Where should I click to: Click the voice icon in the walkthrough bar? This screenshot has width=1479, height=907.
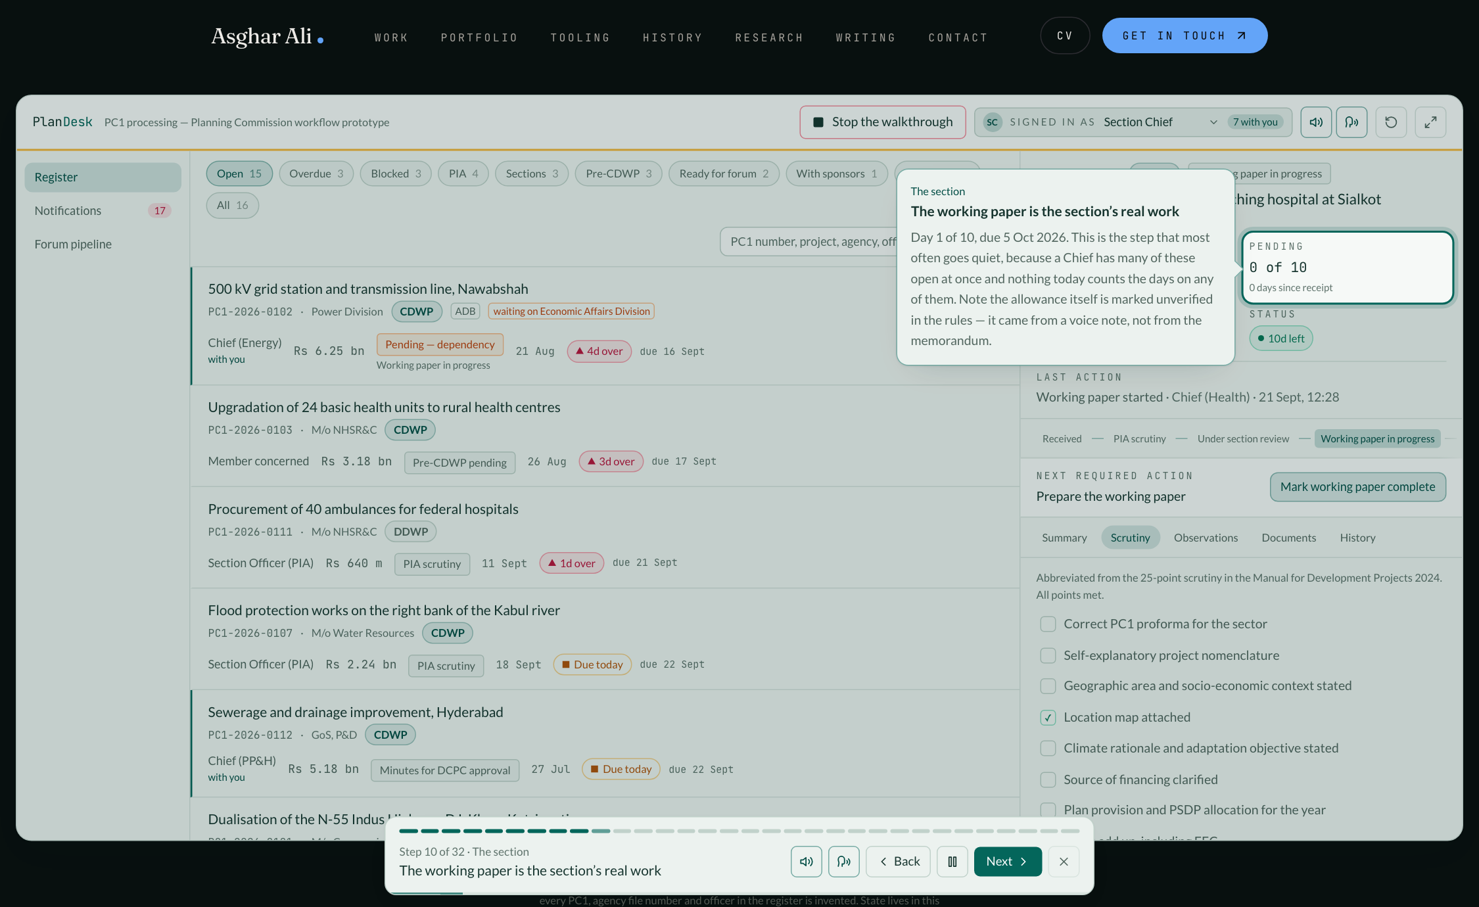(x=844, y=861)
